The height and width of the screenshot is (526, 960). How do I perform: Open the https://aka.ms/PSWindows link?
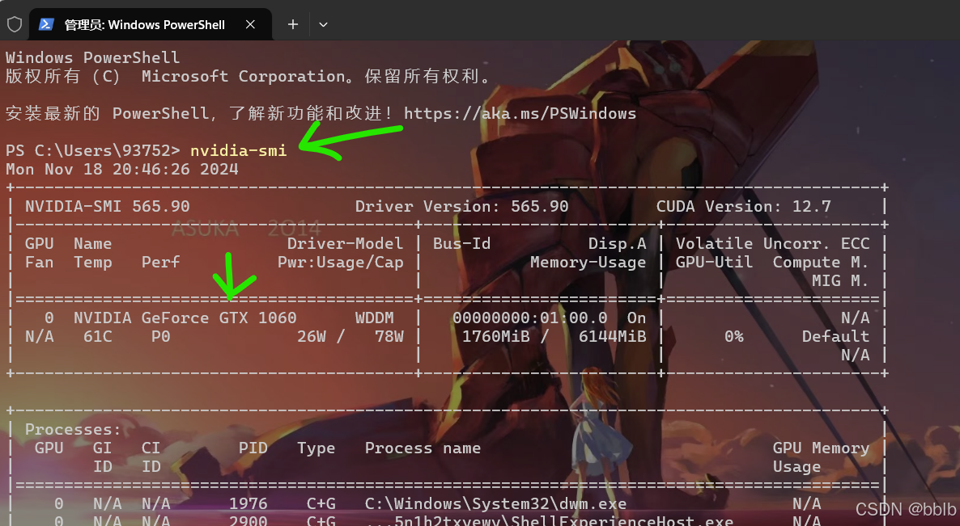click(x=520, y=114)
